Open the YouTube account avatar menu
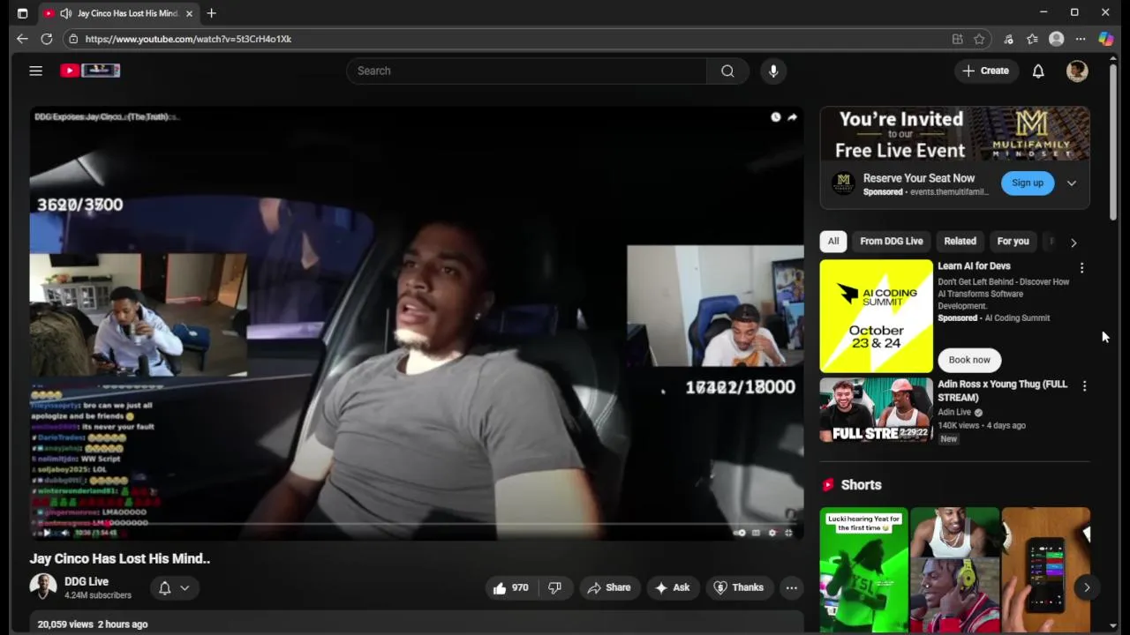Viewport: 1130px width, 635px height. pyautogui.click(x=1077, y=71)
